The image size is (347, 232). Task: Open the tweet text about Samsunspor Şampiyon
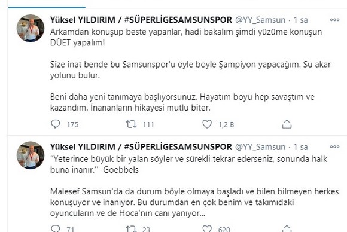pos(190,70)
